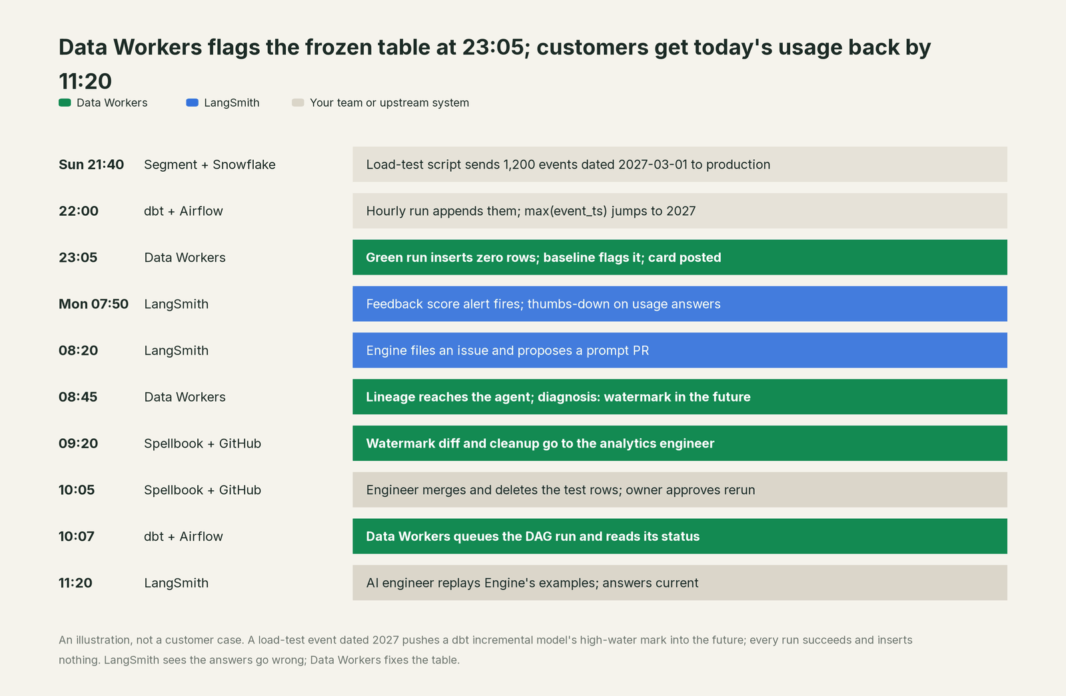Viewport: 1066px width, 696px height.
Task: Select the 'Green run inserts zero rows' bar
Action: click(680, 258)
